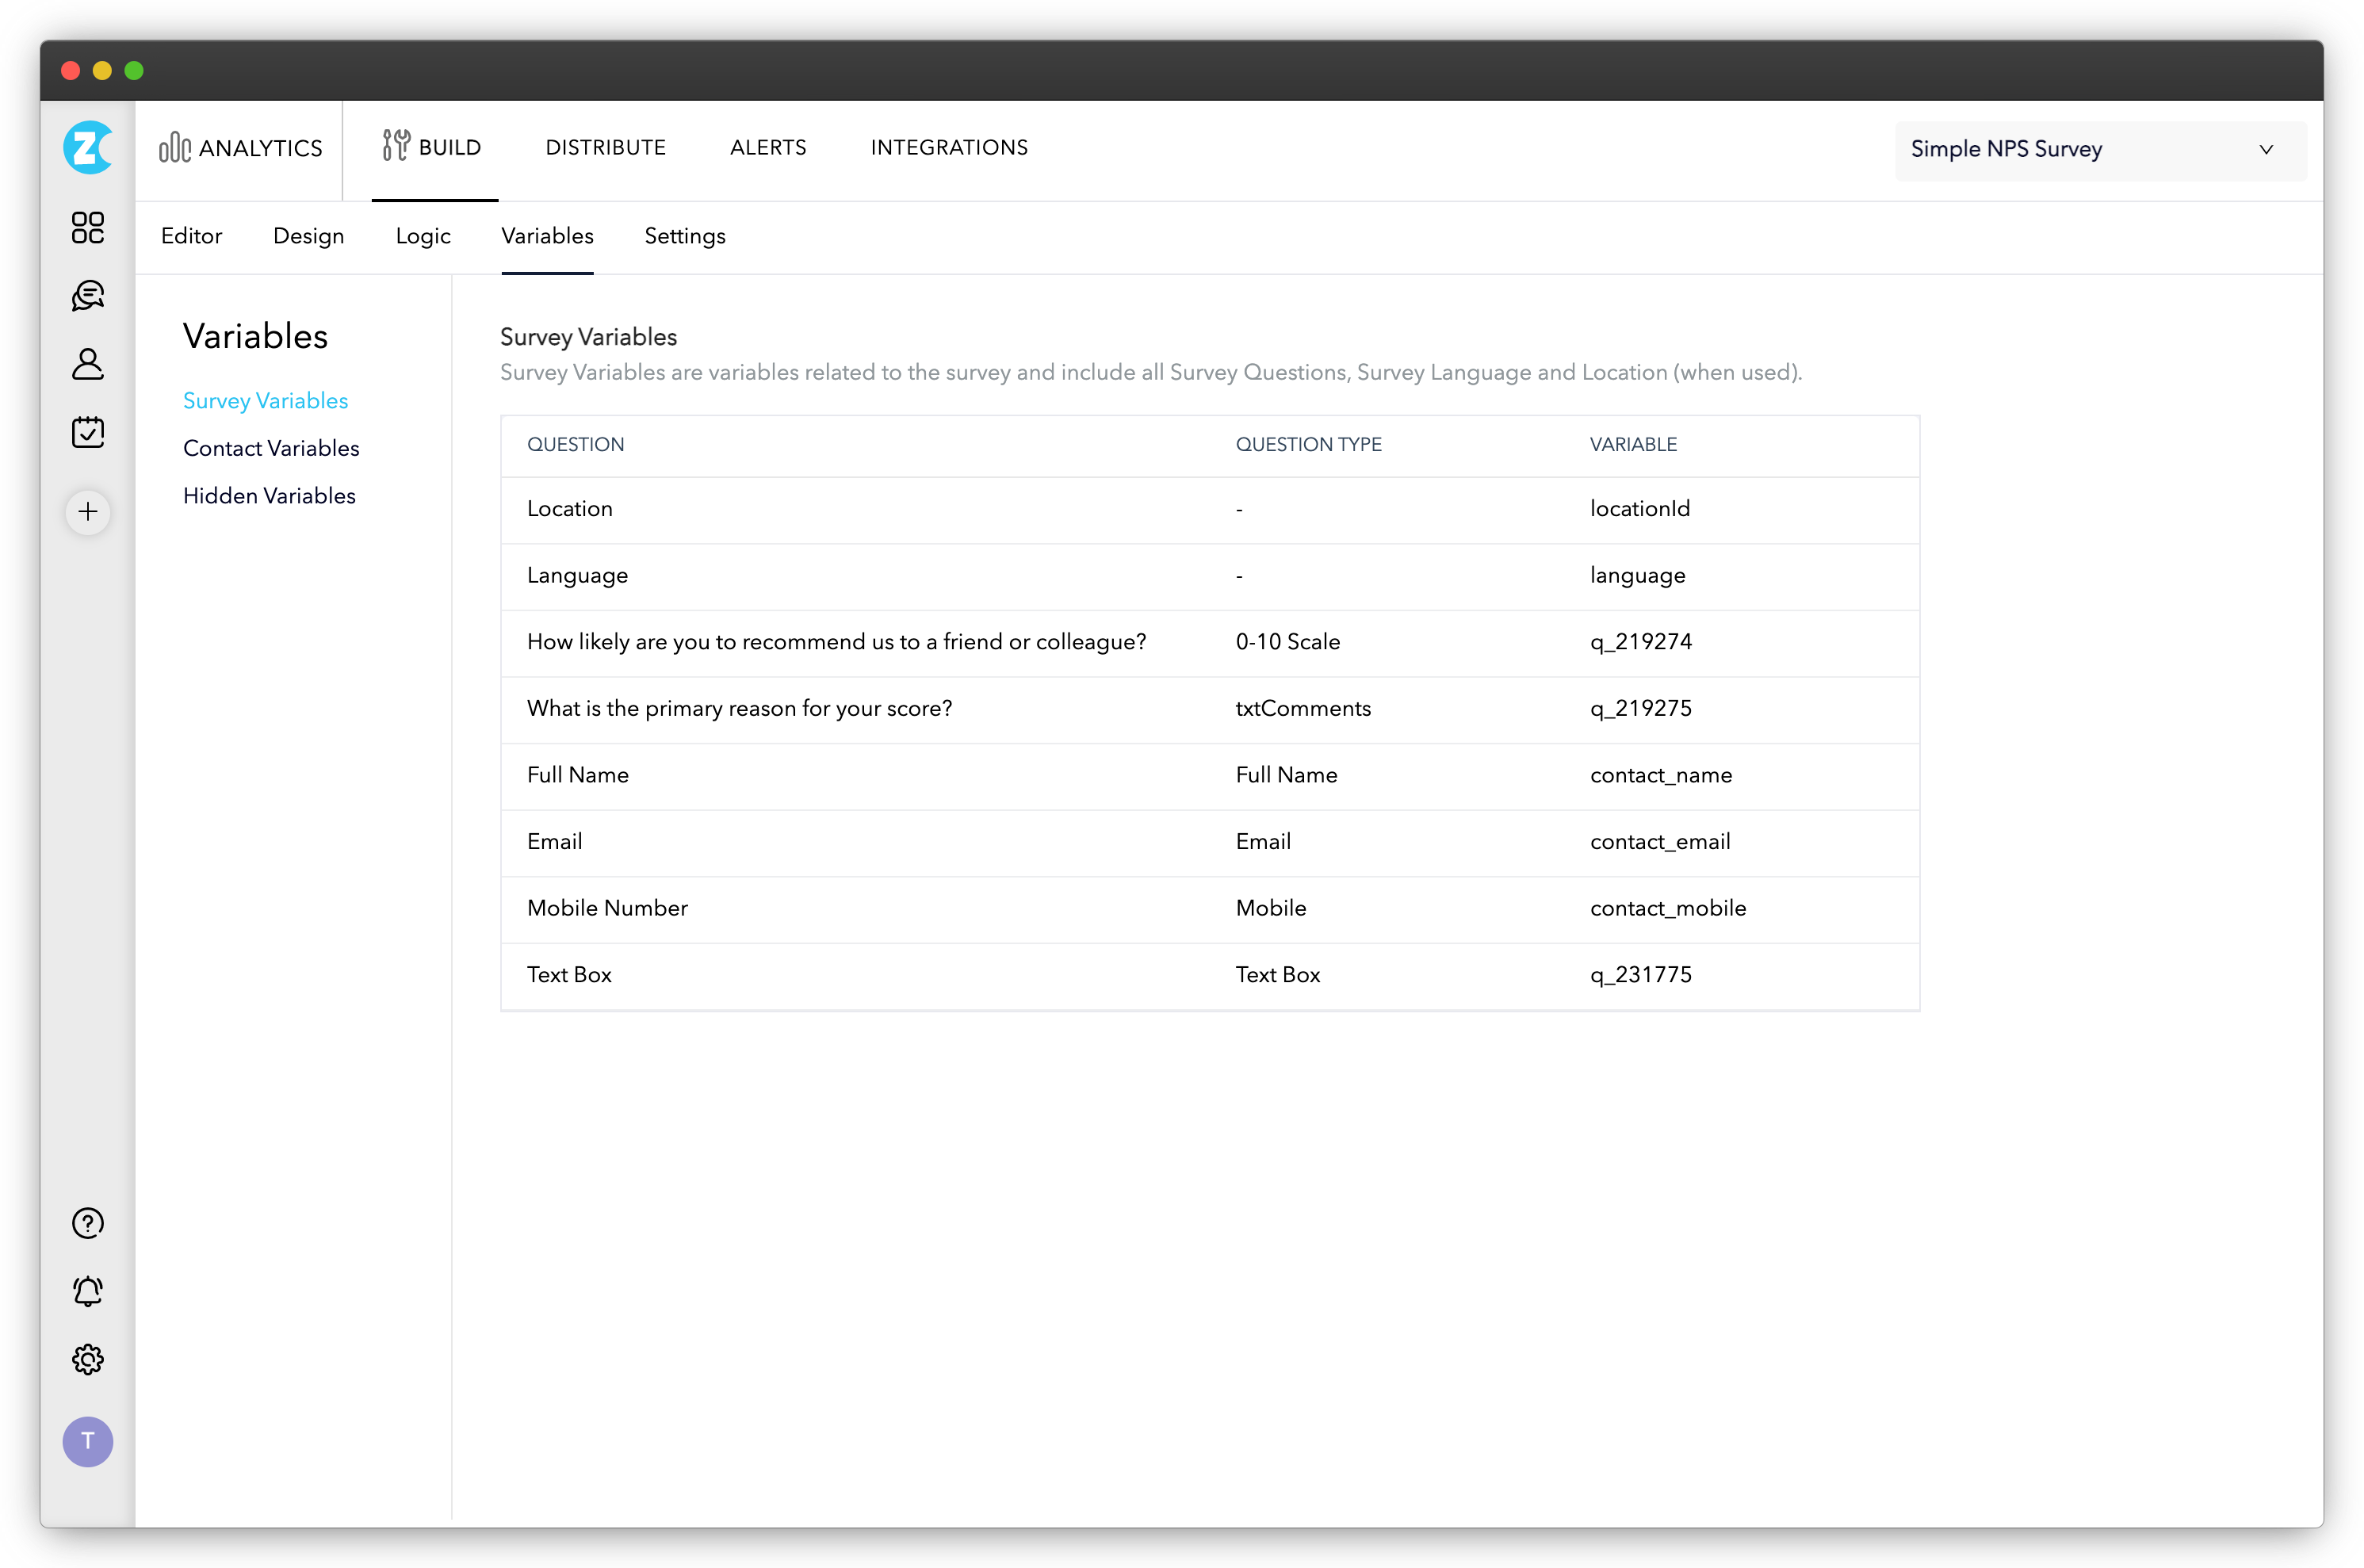Click the Analytics icon in sidebar

click(x=174, y=147)
